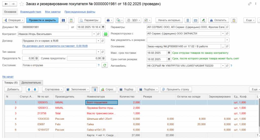This screenshot has height=140, width=260.
Task: Click the Не начат status link
Action: point(8,77)
